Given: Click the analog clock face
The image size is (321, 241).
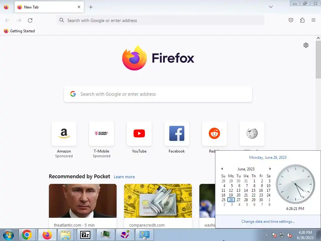Looking at the screenshot, I should click(x=295, y=184).
